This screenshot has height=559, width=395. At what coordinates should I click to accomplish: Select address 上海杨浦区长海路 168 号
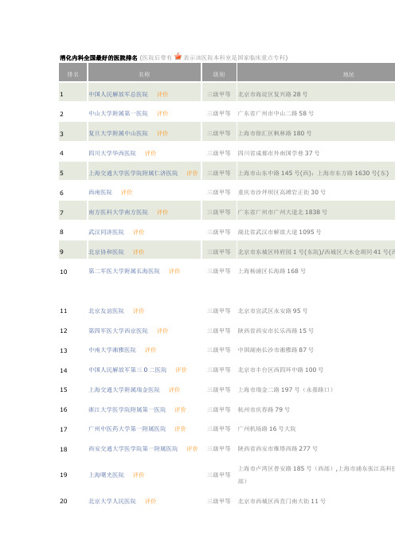pyautogui.click(x=272, y=272)
